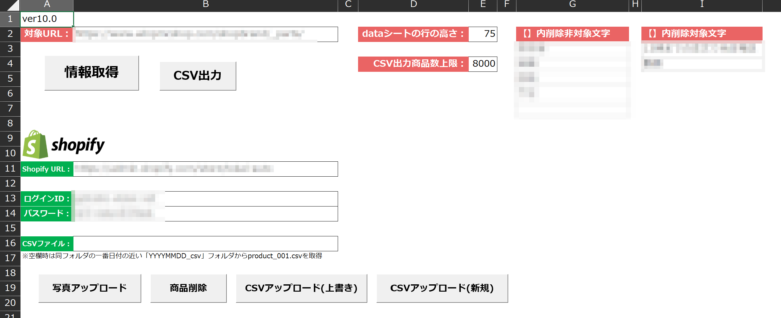The image size is (781, 318).
Task: Click the 対象URL input cell
Action: click(x=205, y=34)
